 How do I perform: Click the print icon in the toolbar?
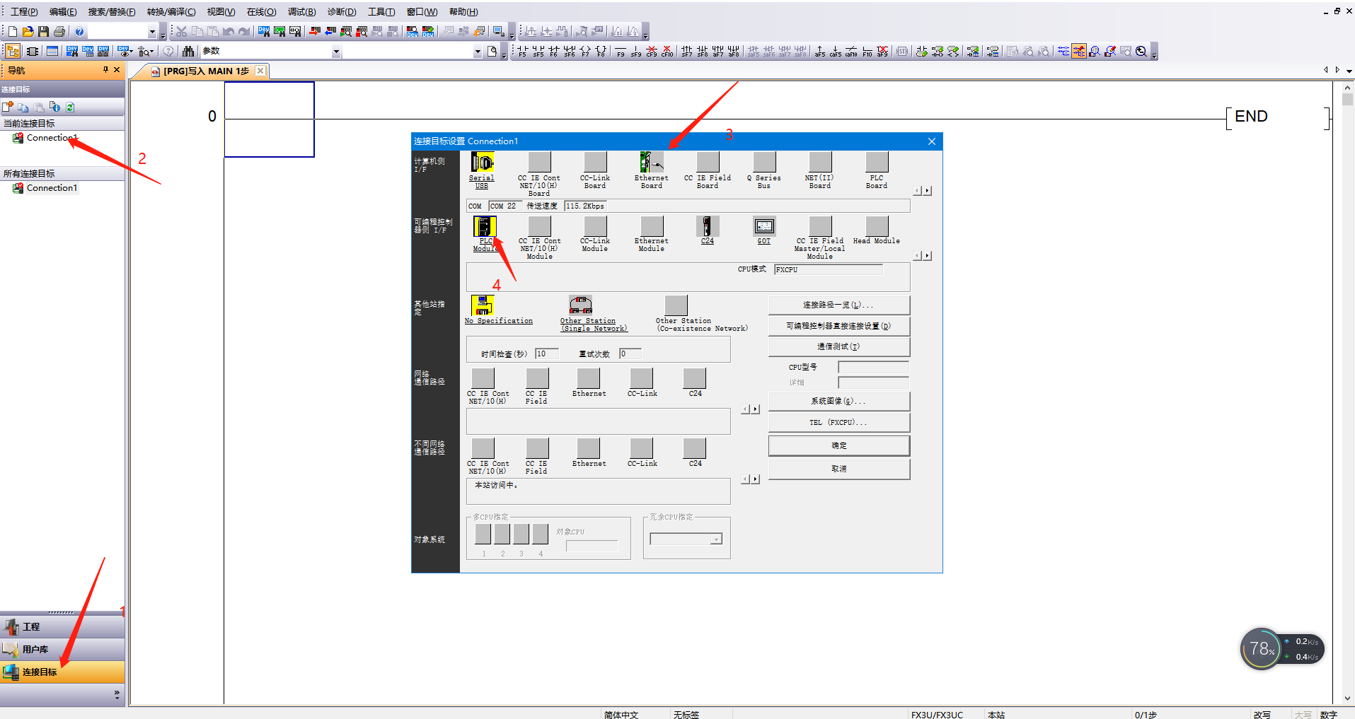click(59, 32)
